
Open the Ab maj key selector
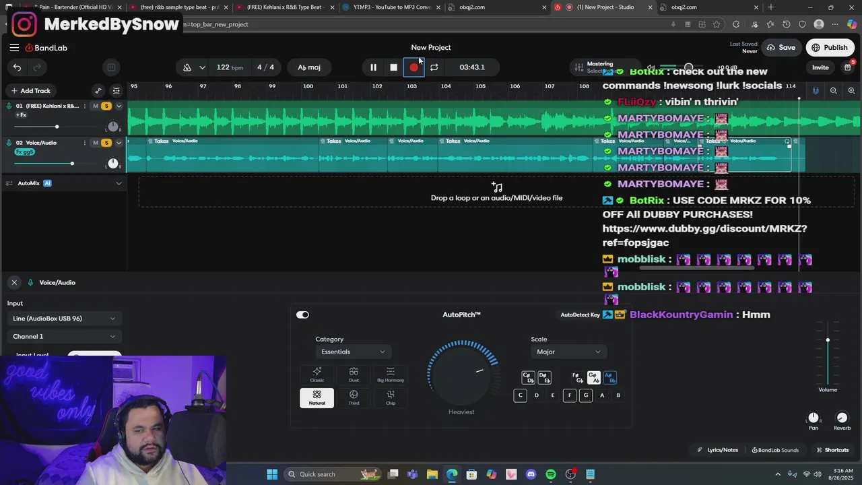pyautogui.click(x=309, y=67)
